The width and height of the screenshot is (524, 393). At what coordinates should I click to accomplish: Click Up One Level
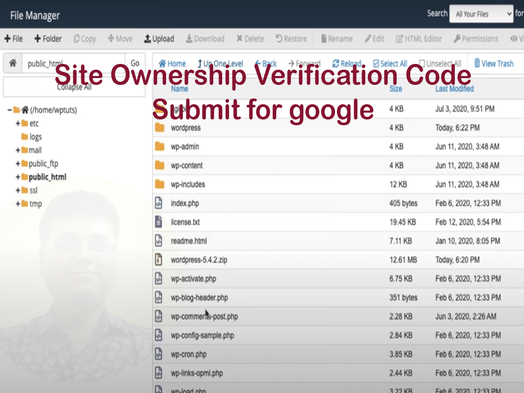[x=220, y=63]
